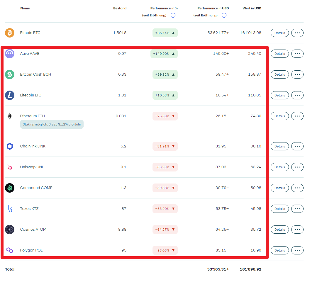This screenshot has width=310, height=282.
Task: Click the Performance in % header text
Action: coord(164,8)
